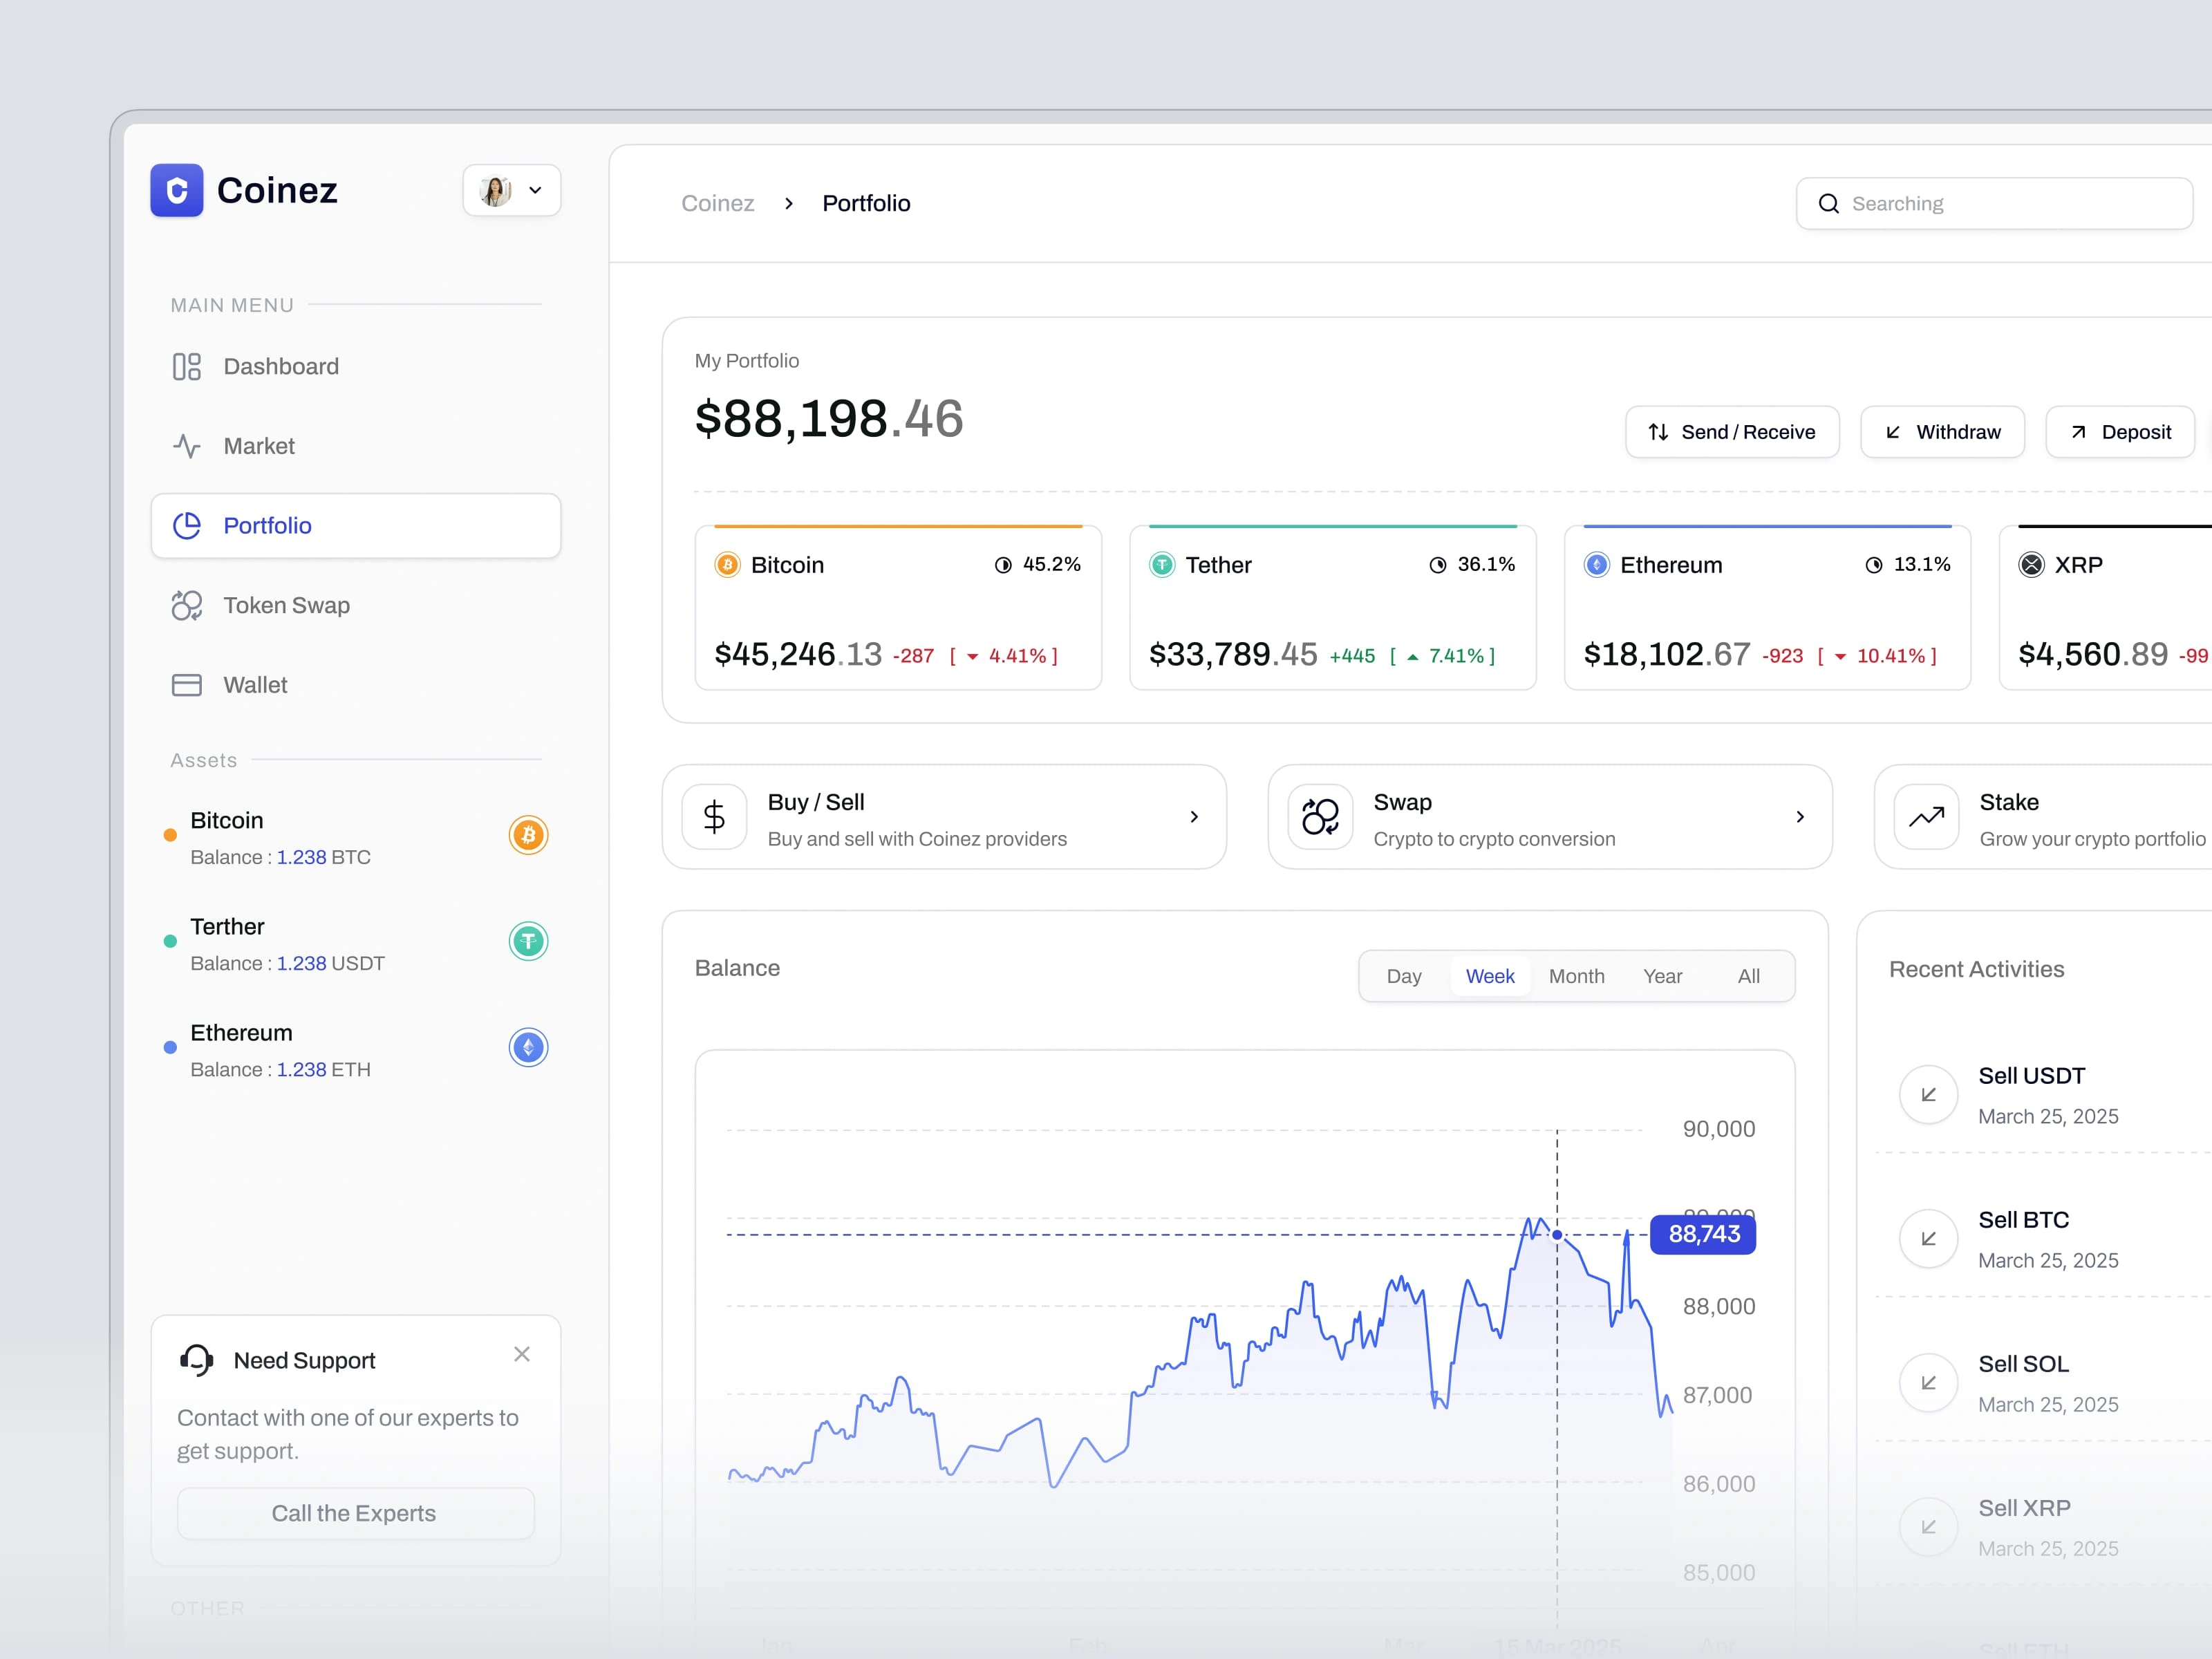Viewport: 2212px width, 1659px height.
Task: Click the Buy / Sell dollar icon
Action: (714, 817)
